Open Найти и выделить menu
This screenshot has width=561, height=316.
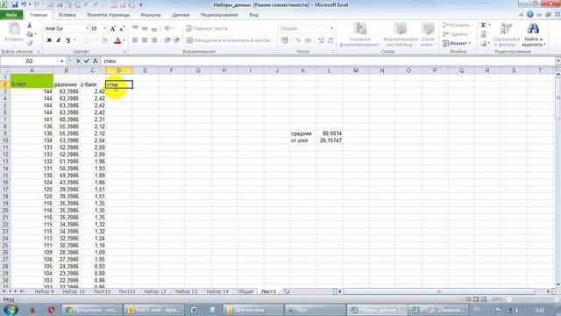(533, 34)
